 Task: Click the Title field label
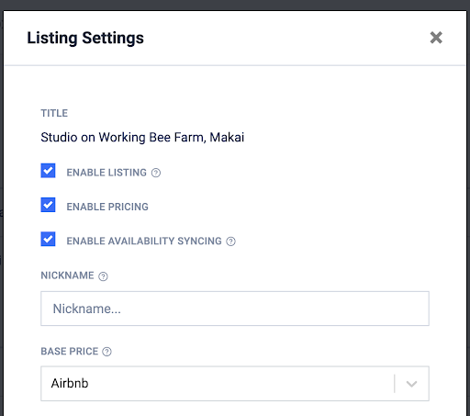(54, 113)
